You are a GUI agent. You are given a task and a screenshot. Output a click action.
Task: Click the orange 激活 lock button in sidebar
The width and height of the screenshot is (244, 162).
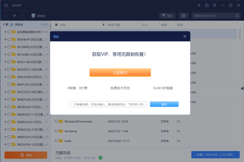pyautogui.click(x=26, y=155)
